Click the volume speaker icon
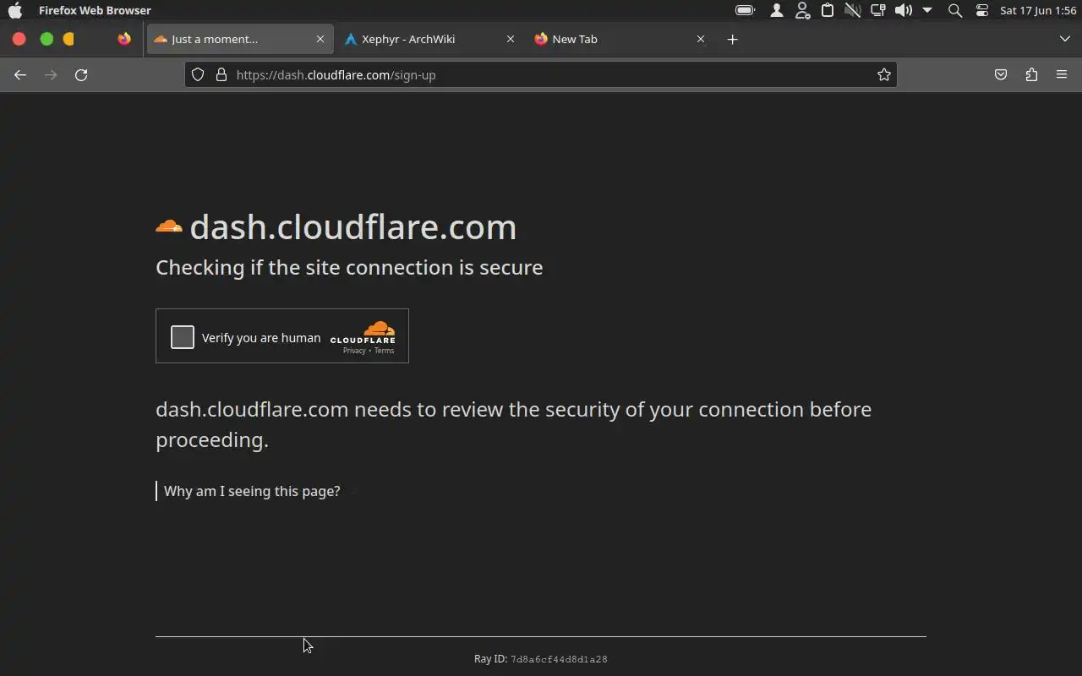 904,10
